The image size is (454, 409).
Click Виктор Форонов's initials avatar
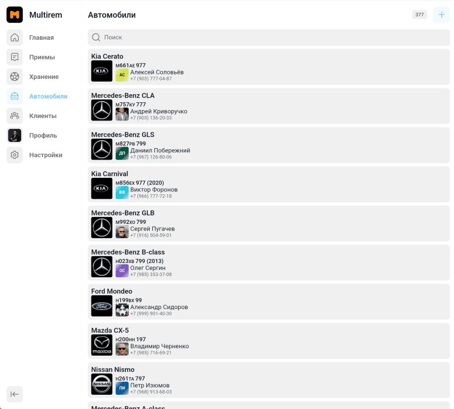[122, 193]
